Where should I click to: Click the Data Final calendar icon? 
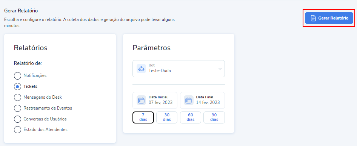189,100
